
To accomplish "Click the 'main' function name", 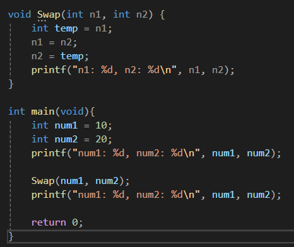I will click(x=43, y=112).
